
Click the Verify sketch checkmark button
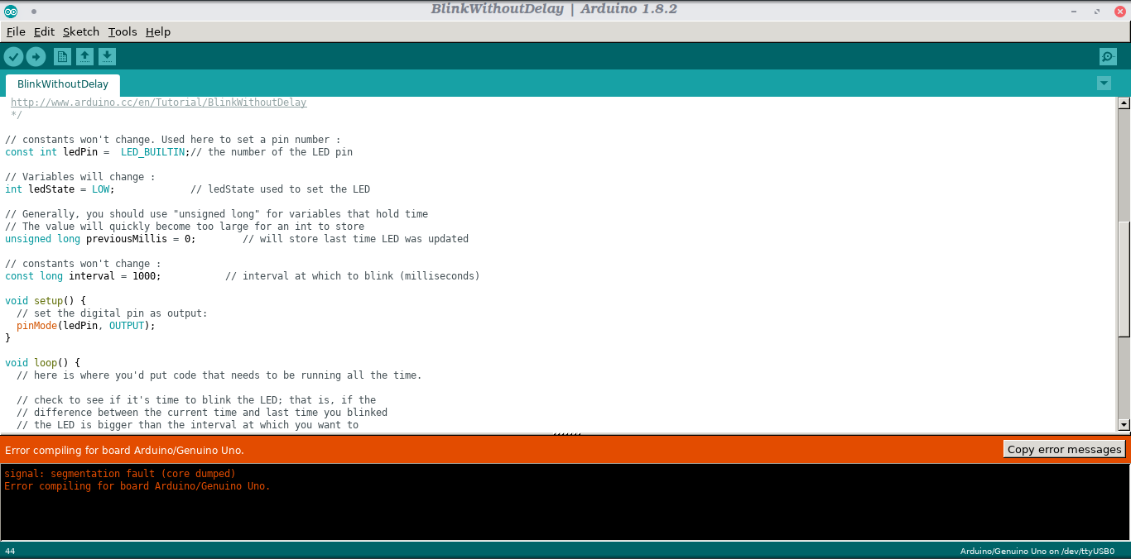[13, 56]
